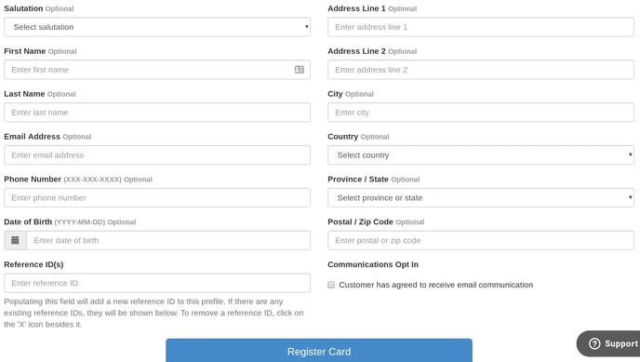Click the contact card icon in First Name field
The height and width of the screenshot is (362, 640).
pyautogui.click(x=300, y=70)
